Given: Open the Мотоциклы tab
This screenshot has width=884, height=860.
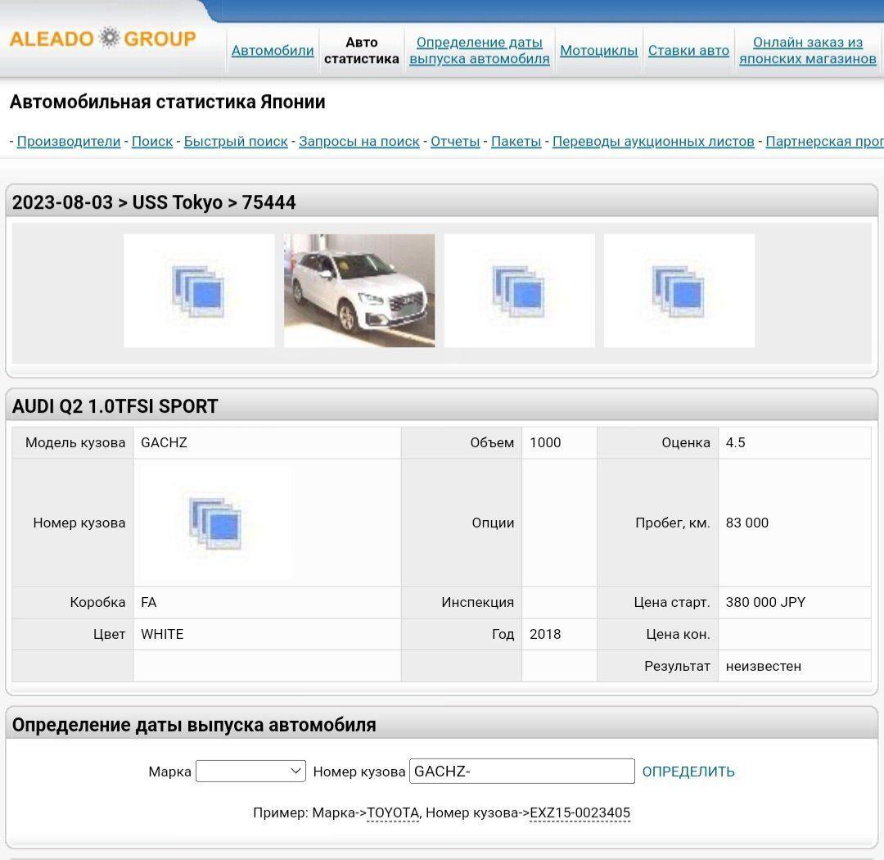Looking at the screenshot, I should pos(598,51).
